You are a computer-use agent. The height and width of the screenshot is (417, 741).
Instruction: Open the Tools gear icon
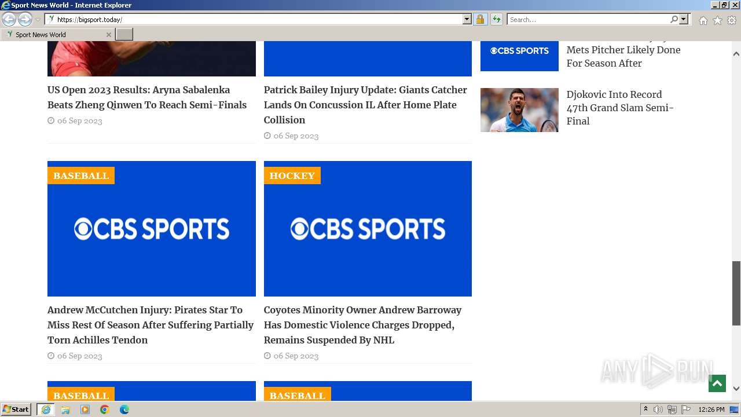click(x=732, y=20)
